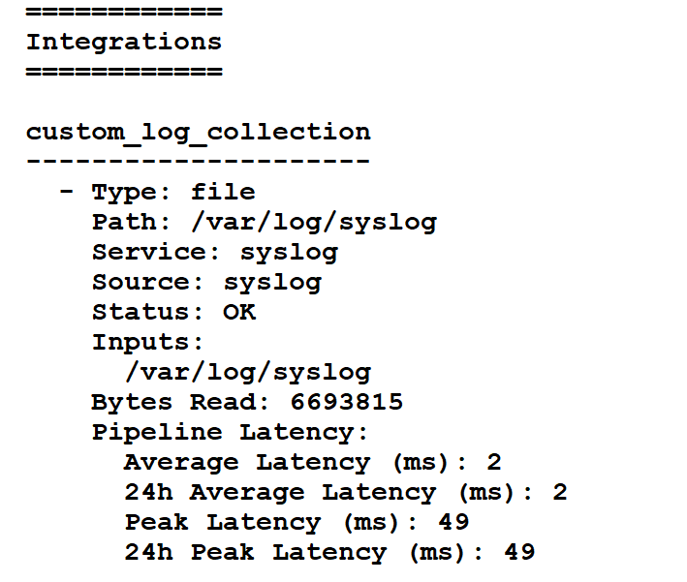The height and width of the screenshot is (582, 687).
Task: Click the custom_log_collection title text
Action: click(198, 132)
